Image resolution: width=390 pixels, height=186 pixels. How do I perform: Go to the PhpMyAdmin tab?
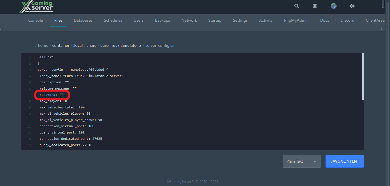tap(296, 20)
